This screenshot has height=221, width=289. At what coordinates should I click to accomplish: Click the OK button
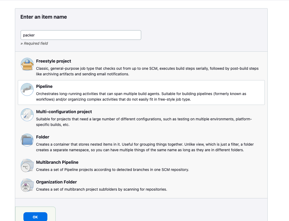pos(35,217)
